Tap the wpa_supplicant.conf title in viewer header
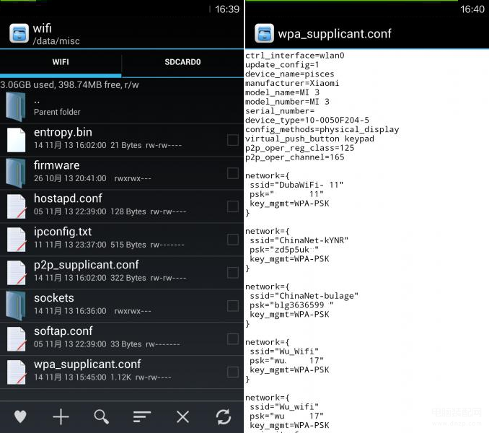This screenshot has width=489, height=433. (335, 34)
